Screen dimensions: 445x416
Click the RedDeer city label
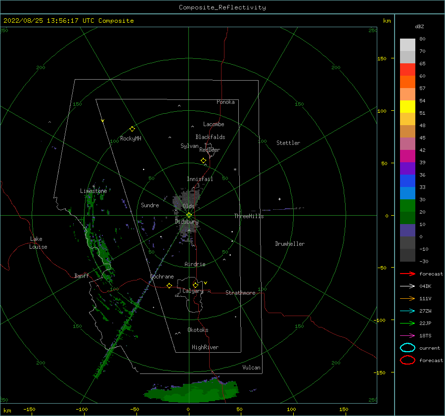210,150
